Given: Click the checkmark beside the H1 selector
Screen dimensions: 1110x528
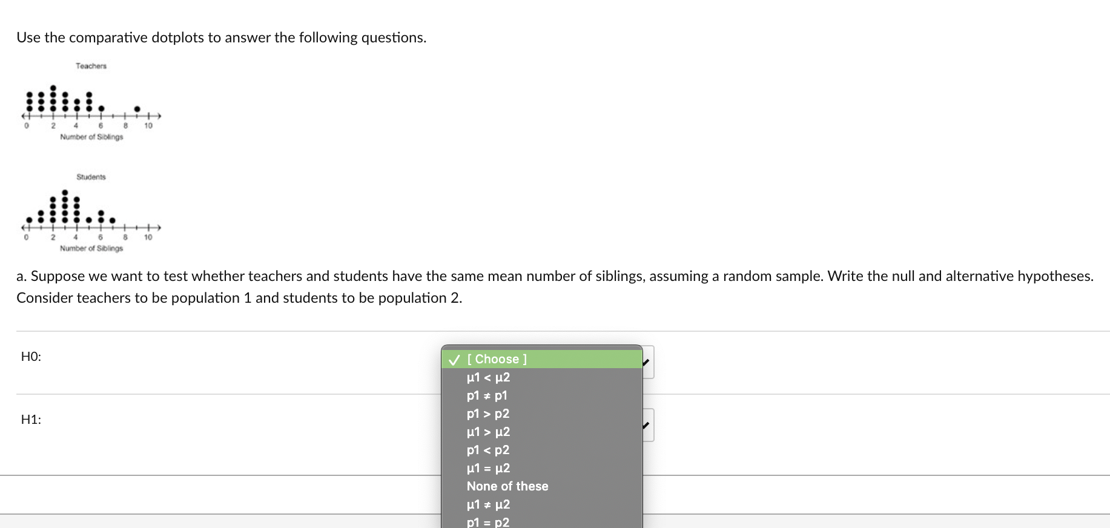Looking at the screenshot, I should tap(644, 424).
